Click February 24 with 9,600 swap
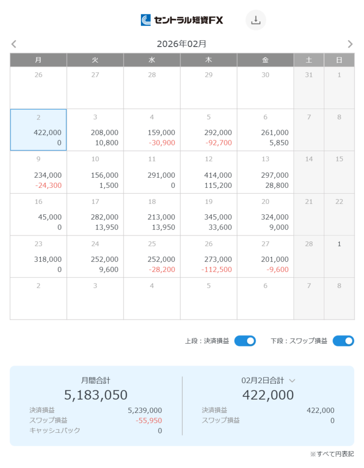 (95, 256)
